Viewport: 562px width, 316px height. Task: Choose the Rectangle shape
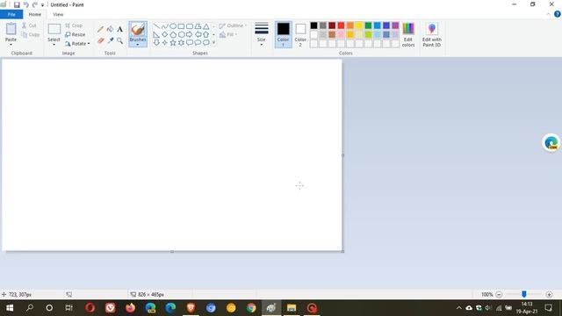[x=181, y=26]
